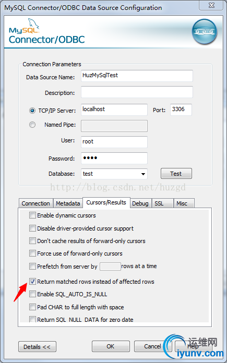This screenshot has width=227, height=363.
Task: Click the Password field
Action: tap(114, 158)
